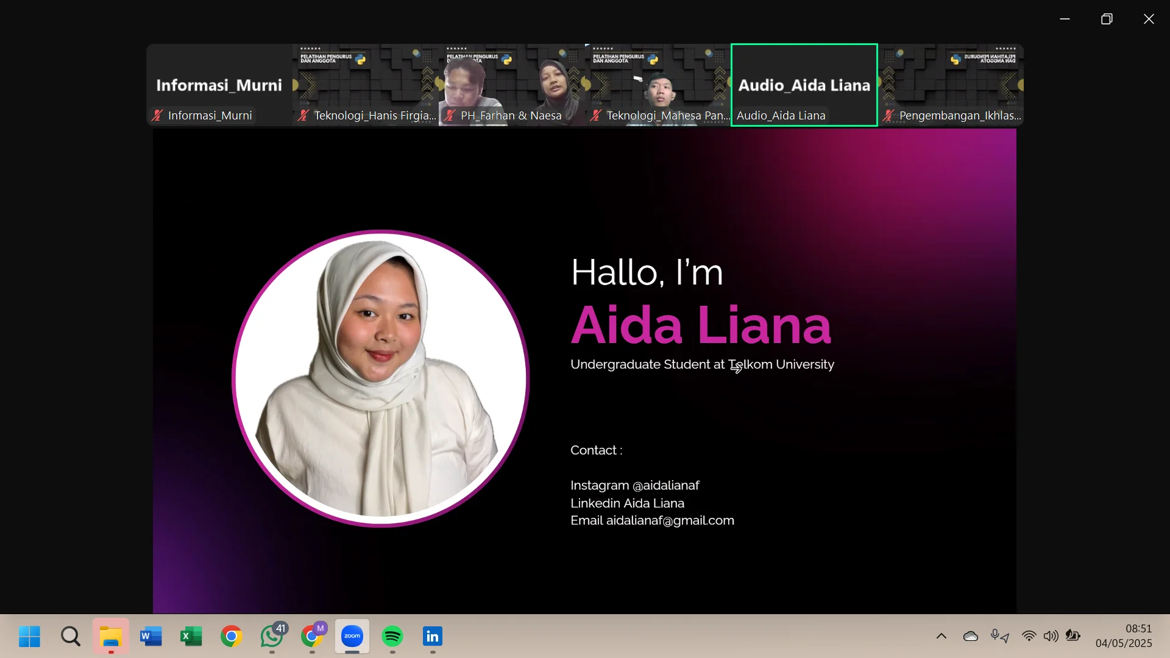Click "Undergraduate Student at Telkom University" text
The image size is (1170, 658).
(x=702, y=364)
